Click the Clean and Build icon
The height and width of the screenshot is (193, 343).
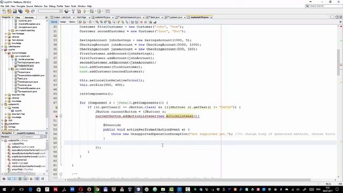pyautogui.click(x=79, y=11)
